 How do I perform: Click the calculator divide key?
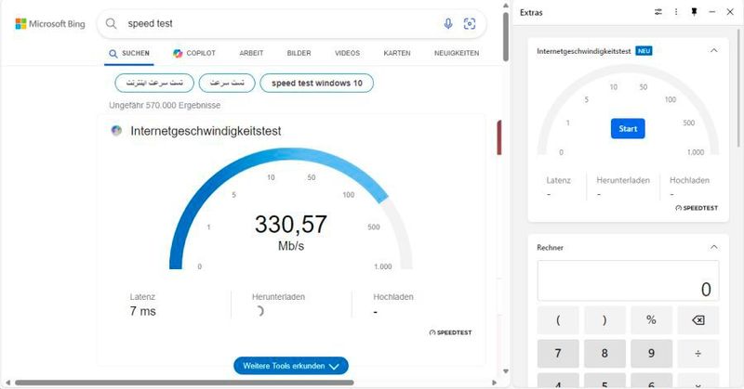coord(698,354)
